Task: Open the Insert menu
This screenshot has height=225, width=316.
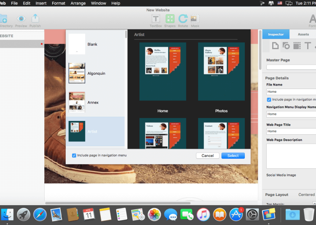Action: click(x=41, y=3)
